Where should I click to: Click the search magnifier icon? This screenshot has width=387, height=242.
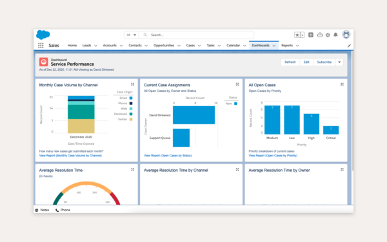tap(145, 35)
